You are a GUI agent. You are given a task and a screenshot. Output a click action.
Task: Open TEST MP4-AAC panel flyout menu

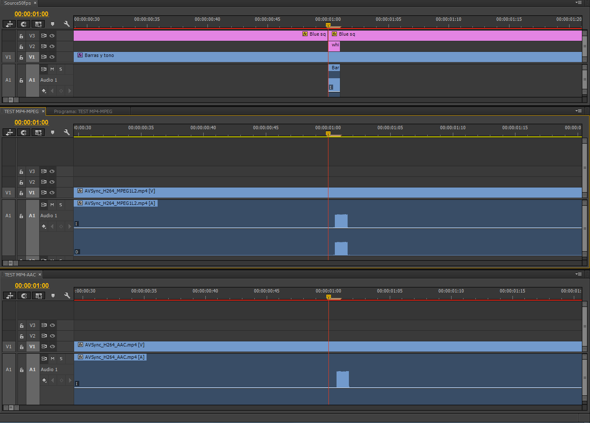pos(578,274)
